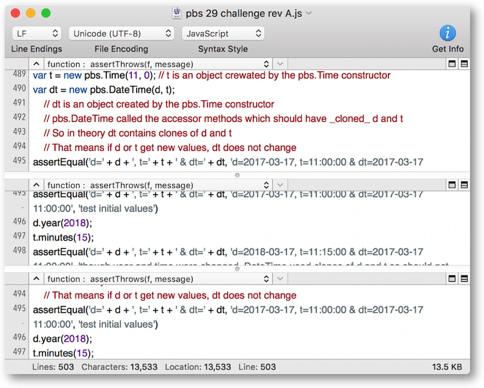Image resolution: width=484 pixels, height=388 pixels.
Task: Click the document proxy icon in title bar
Action: (x=178, y=13)
